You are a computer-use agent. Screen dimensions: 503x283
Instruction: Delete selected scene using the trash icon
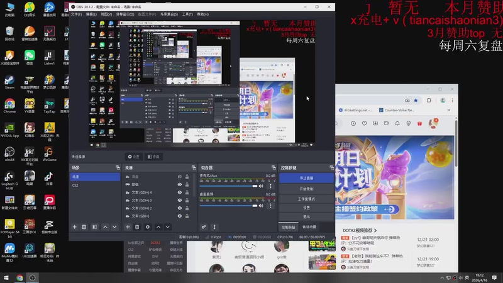pyautogui.click(x=84, y=227)
